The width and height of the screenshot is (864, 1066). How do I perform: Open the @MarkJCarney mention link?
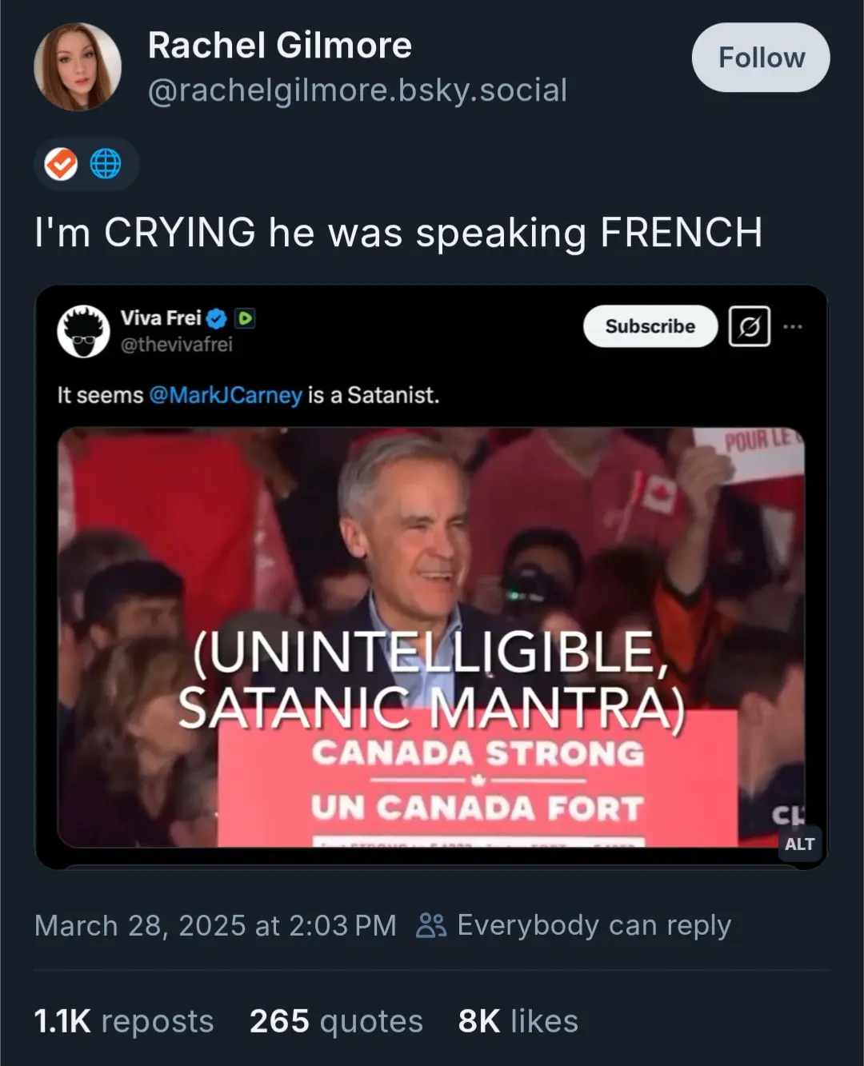(x=226, y=395)
